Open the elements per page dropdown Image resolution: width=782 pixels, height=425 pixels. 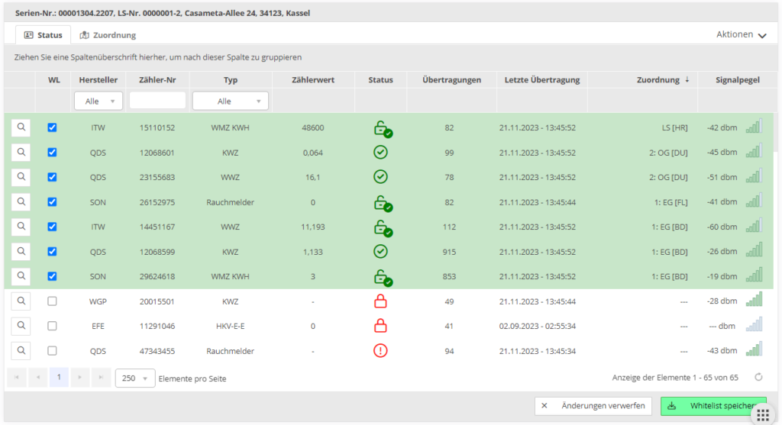(x=134, y=378)
